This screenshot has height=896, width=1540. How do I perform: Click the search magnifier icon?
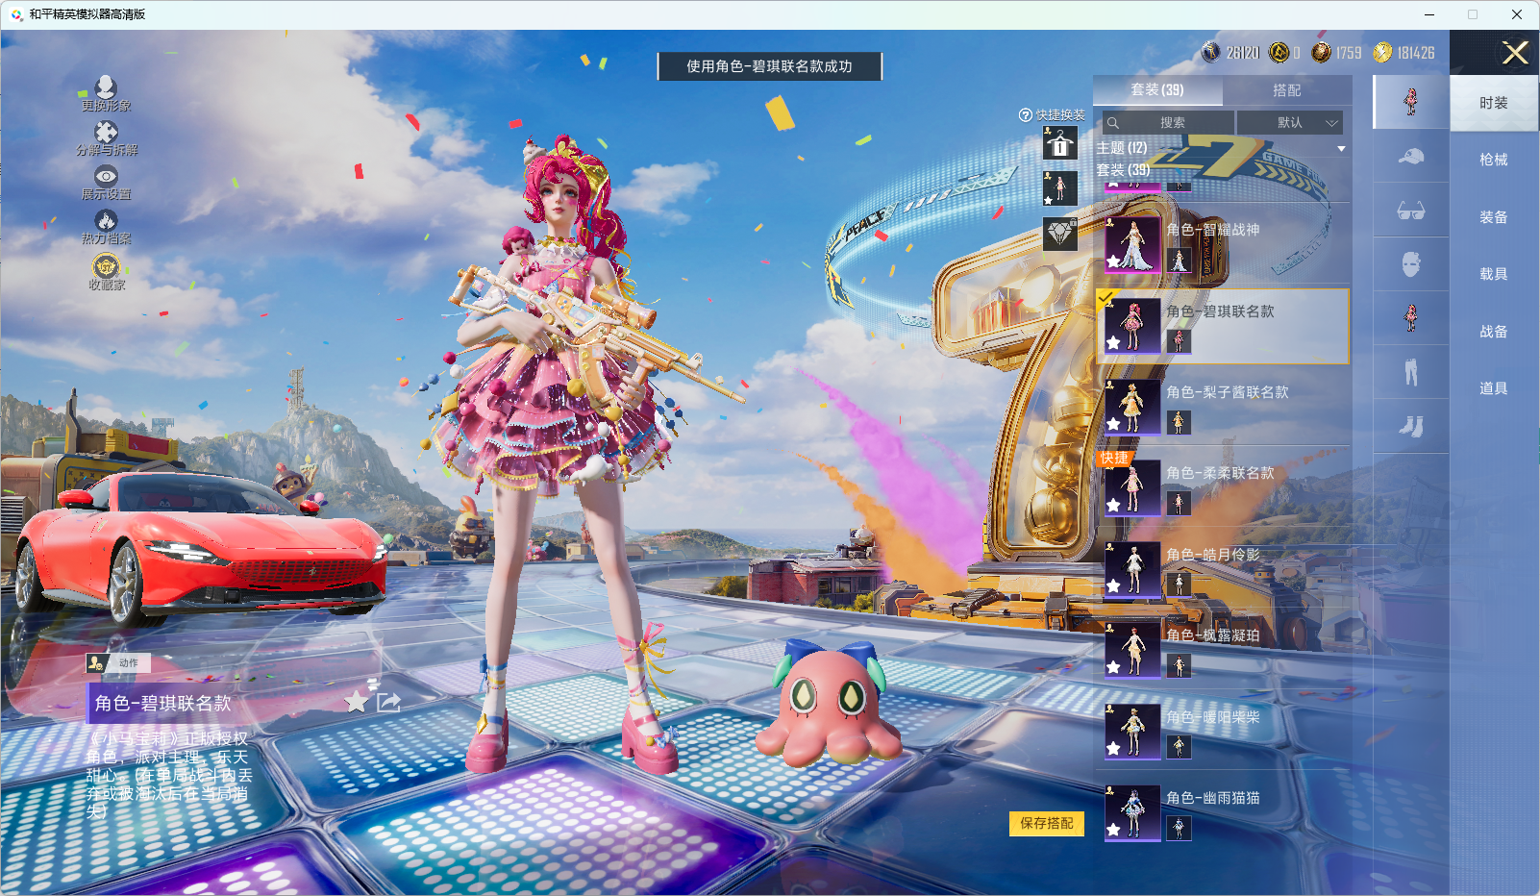[1113, 123]
